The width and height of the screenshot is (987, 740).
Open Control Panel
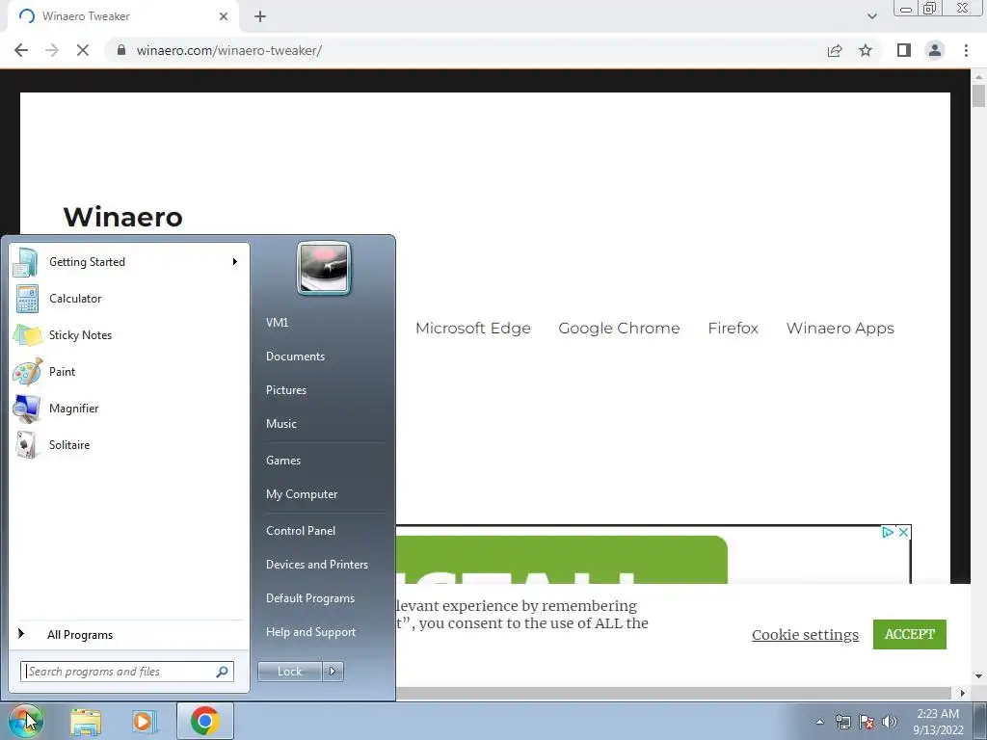[x=301, y=531]
